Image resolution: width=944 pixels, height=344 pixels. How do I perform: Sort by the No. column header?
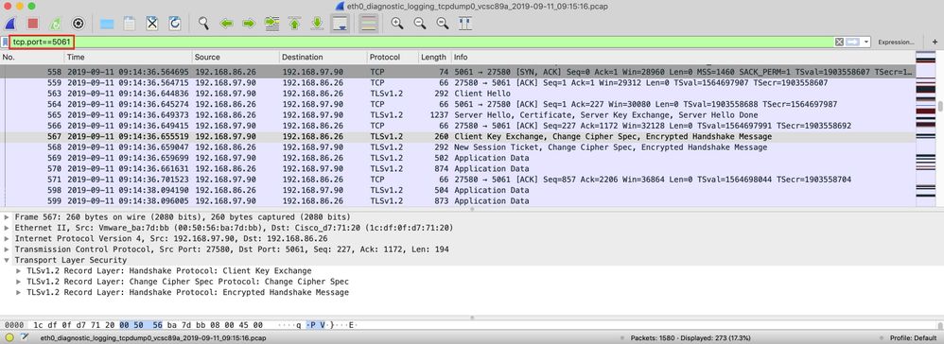(32, 57)
